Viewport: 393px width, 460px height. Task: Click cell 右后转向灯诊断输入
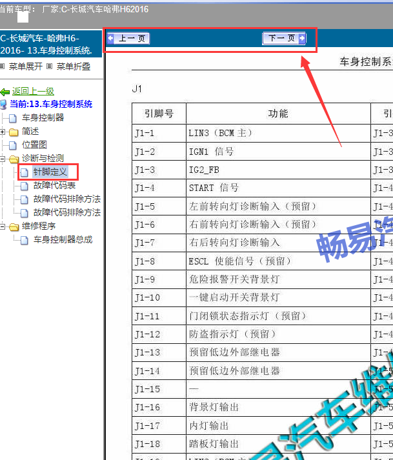pyautogui.click(x=278, y=243)
